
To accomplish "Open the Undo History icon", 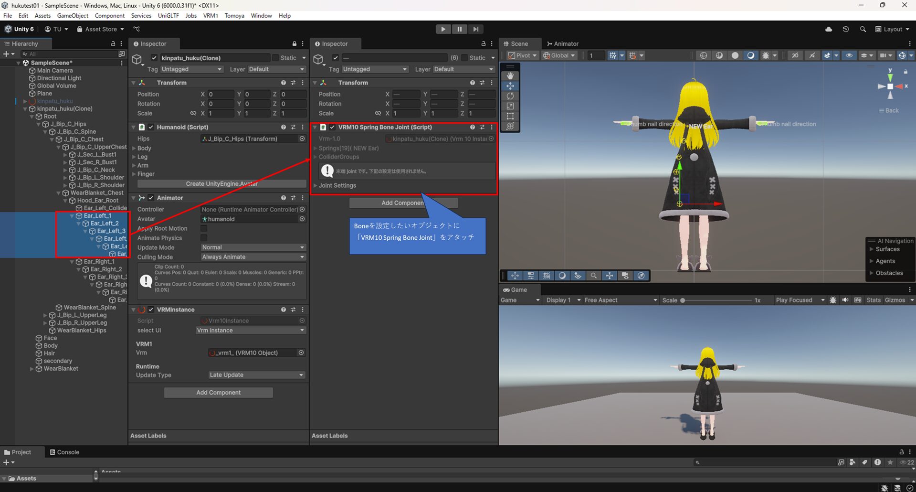I will pos(846,29).
